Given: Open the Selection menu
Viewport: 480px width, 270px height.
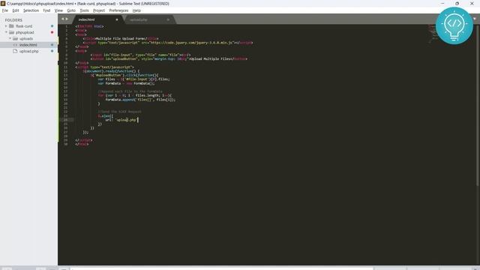Looking at the screenshot, I should click(31, 10).
